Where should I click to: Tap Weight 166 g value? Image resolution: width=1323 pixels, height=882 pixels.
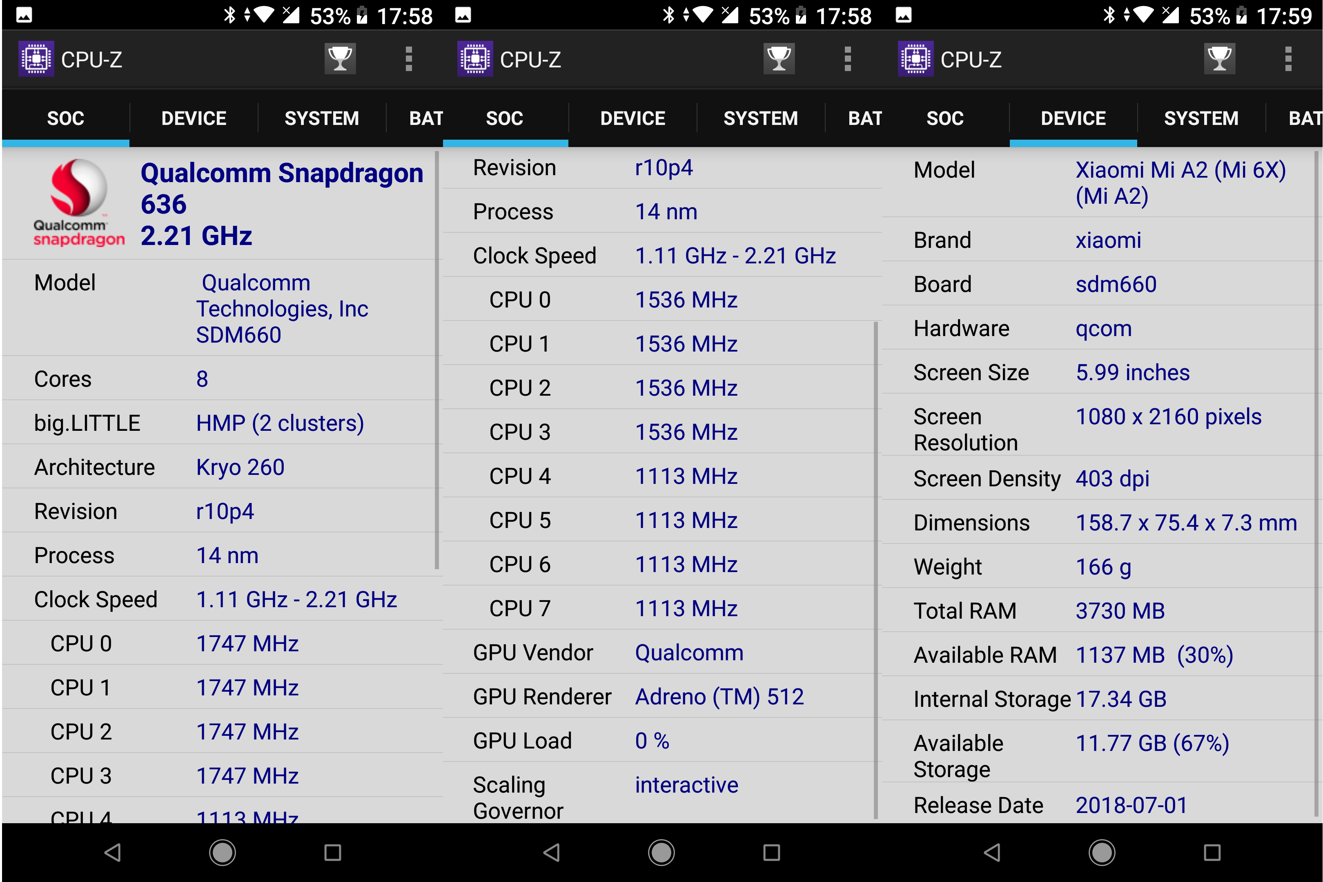(x=1103, y=568)
